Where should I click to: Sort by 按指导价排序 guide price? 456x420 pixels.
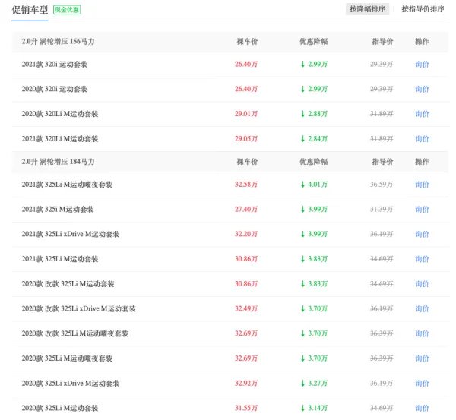pyautogui.click(x=423, y=9)
